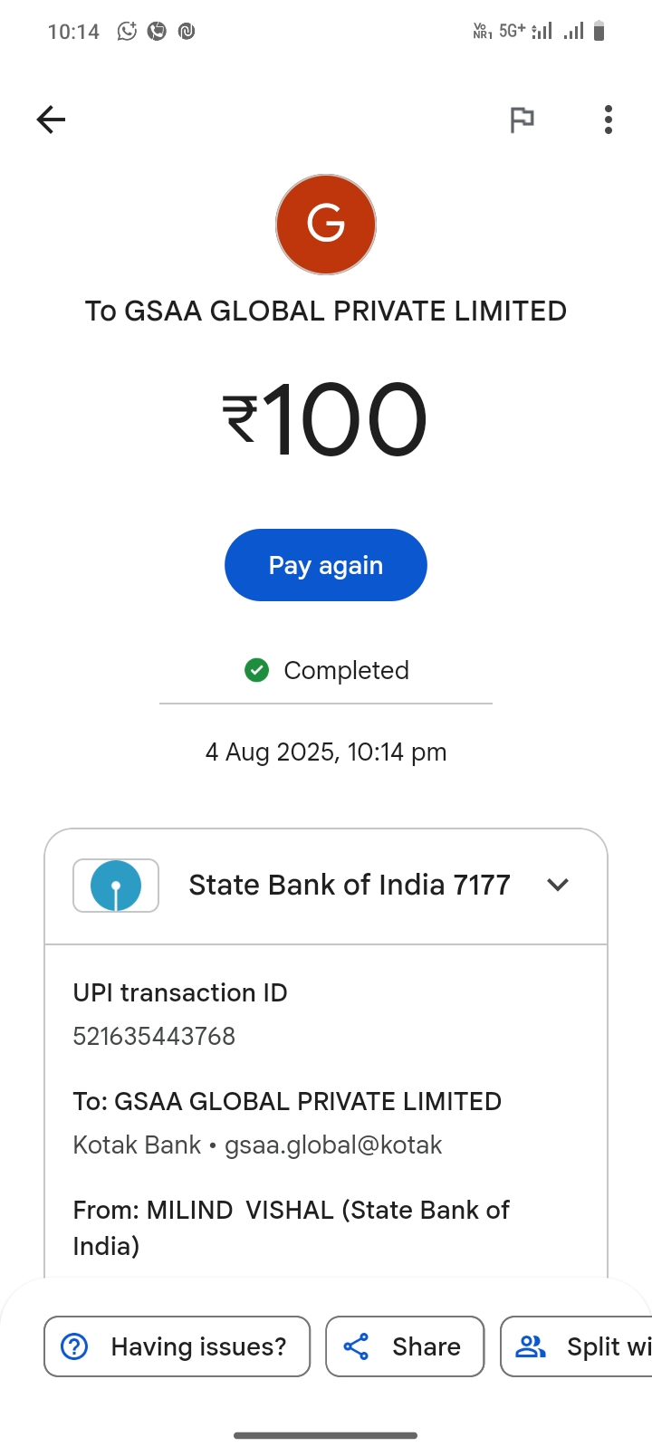The image size is (652, 1456).
Task: Tap the question mark help icon
Action: pyautogui.click(x=74, y=1346)
